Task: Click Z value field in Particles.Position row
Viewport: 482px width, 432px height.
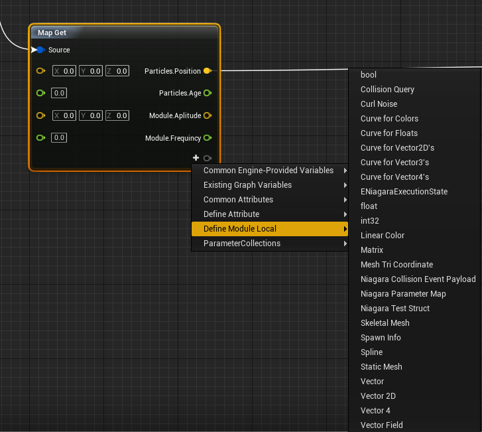Action: pos(117,71)
